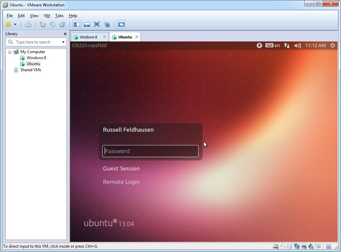This screenshot has height=252, width=341.
Task: Take a snapshot of the virtual machine
Action: tap(42, 24)
